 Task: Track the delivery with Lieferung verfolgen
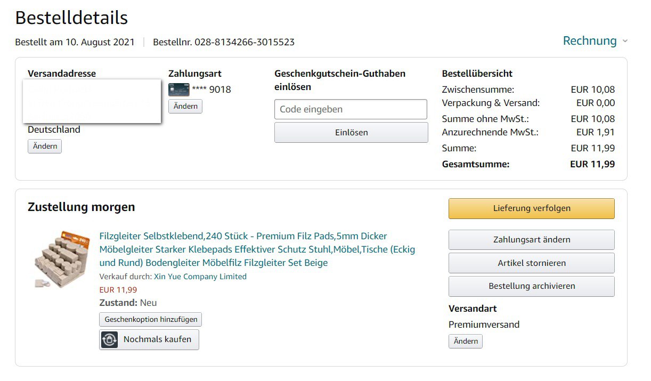click(531, 208)
